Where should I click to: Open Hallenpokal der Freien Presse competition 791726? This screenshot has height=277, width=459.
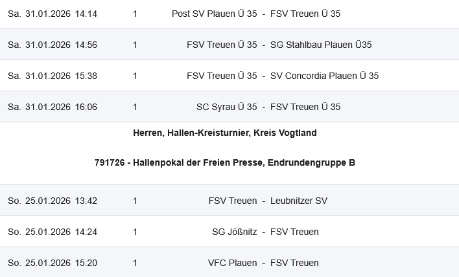pos(224,162)
